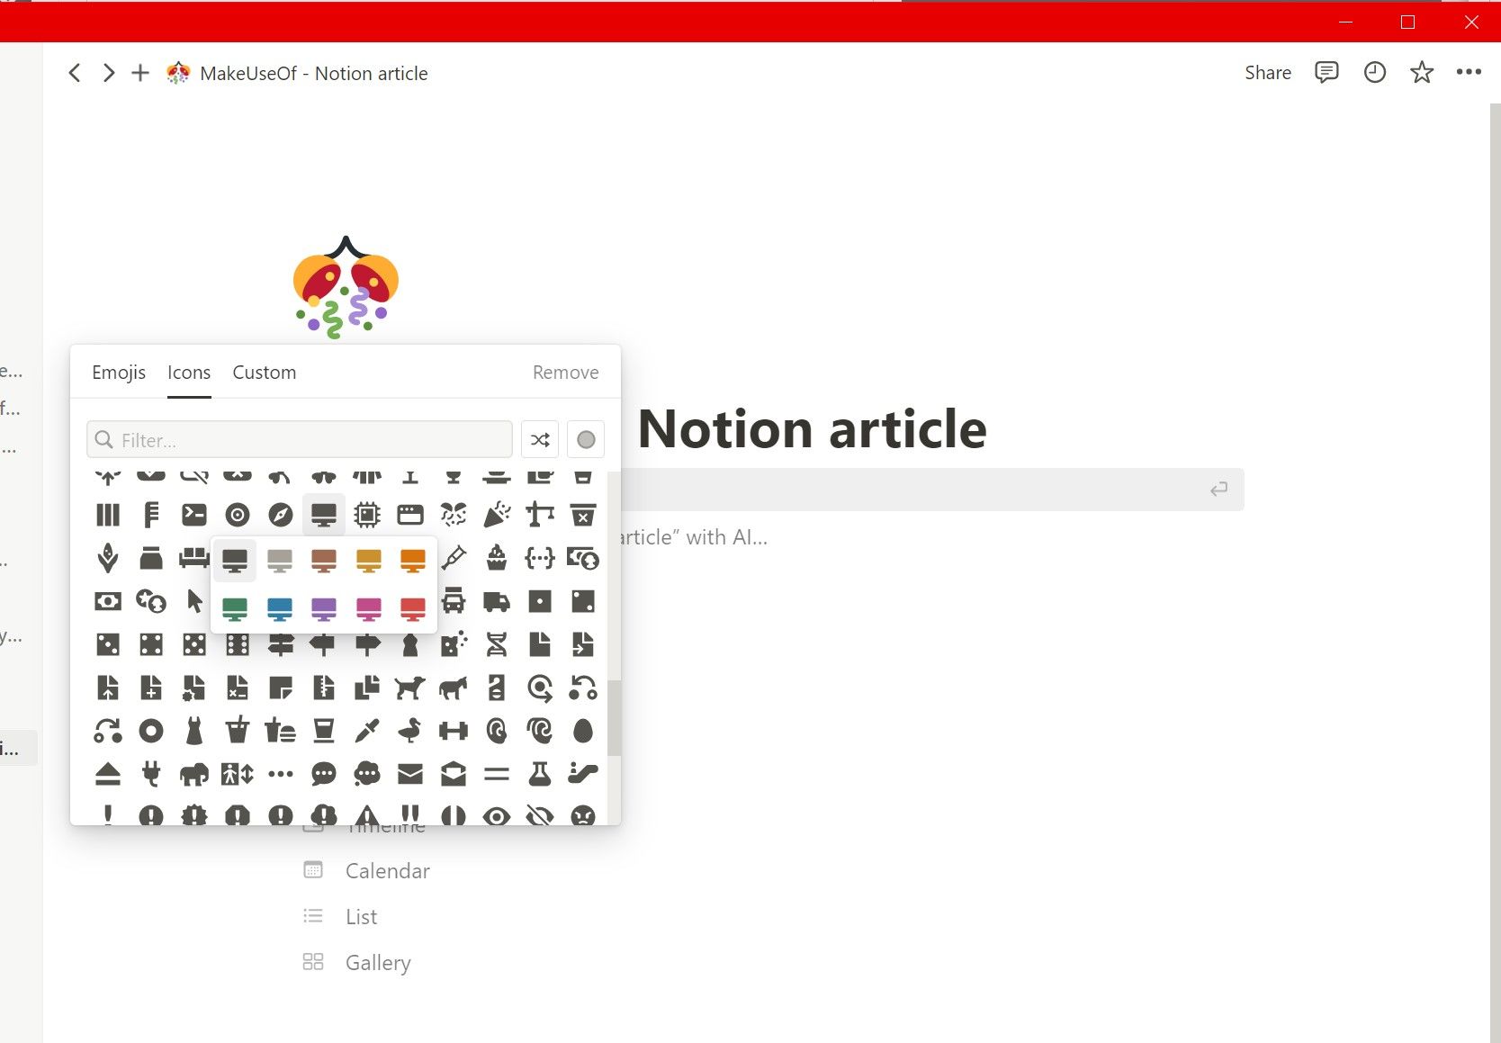1501x1043 pixels.
Task: Select the terminal icon
Action: [x=194, y=513]
